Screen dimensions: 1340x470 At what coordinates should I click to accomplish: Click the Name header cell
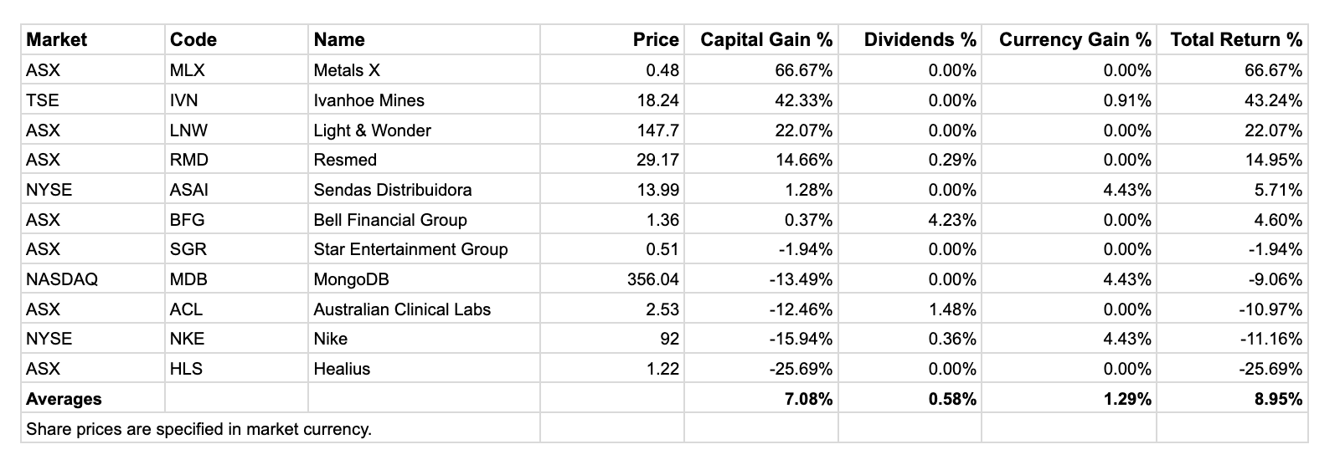pos(339,40)
